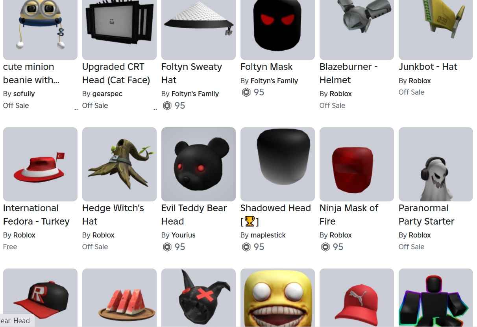This screenshot has width=477, height=327.
Task: Go to Yourius creator page
Action: point(183,235)
